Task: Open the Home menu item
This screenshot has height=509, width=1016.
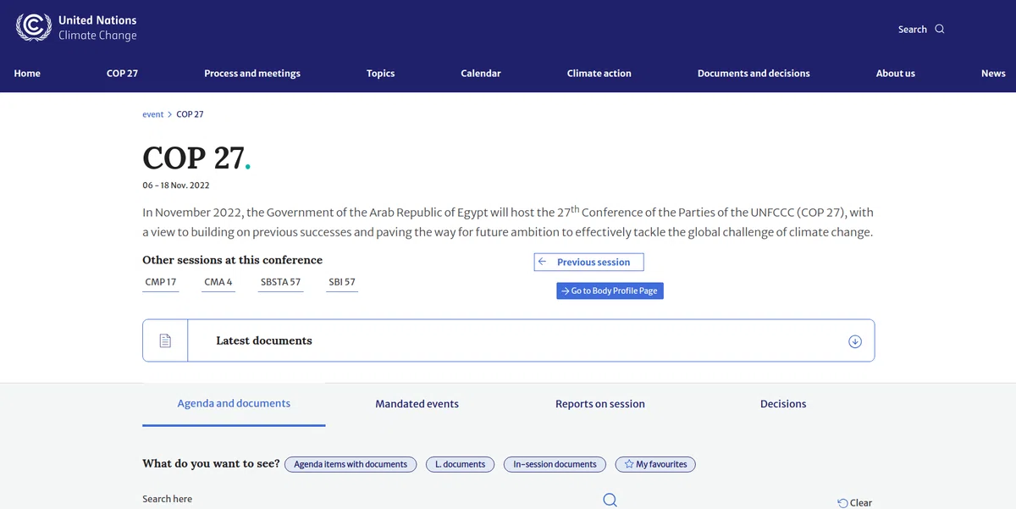Action: coord(27,74)
